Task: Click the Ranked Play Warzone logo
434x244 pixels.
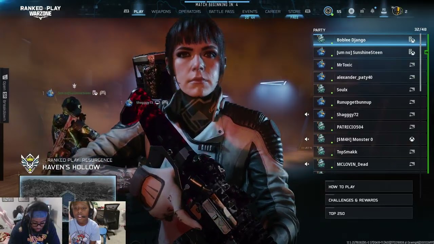Action: tap(40, 12)
